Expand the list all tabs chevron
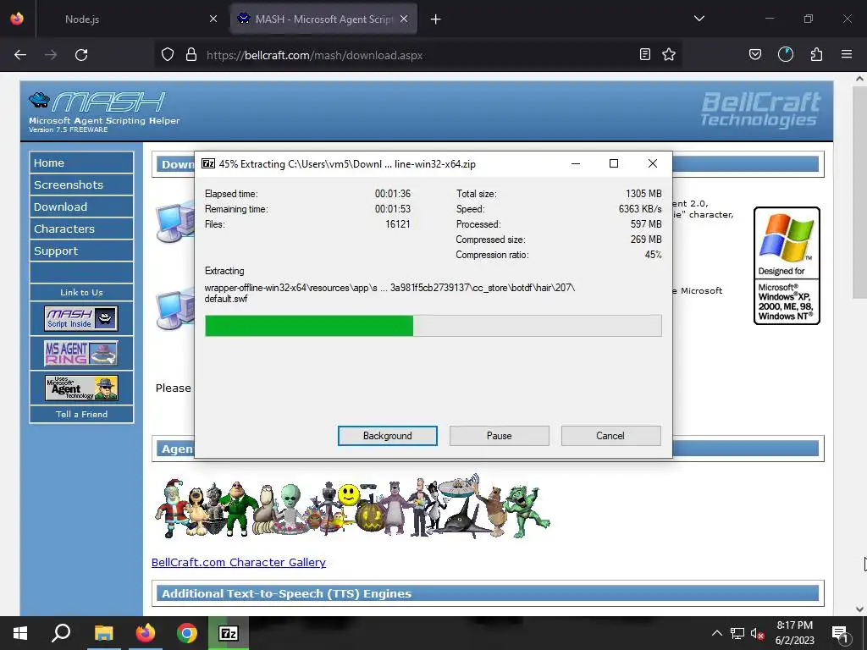This screenshot has height=650, width=867. [699, 19]
